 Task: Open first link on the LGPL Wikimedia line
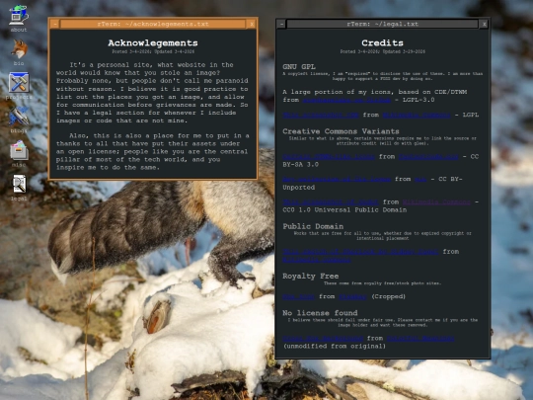click(321, 115)
